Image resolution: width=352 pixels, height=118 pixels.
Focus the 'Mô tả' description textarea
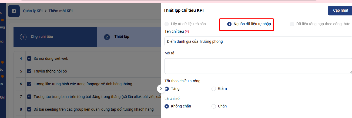(258, 66)
